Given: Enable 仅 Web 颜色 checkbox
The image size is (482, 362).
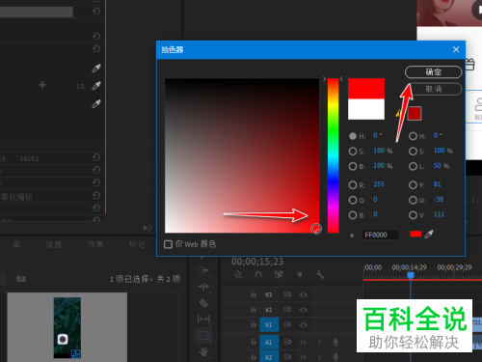Looking at the screenshot, I should [168, 244].
